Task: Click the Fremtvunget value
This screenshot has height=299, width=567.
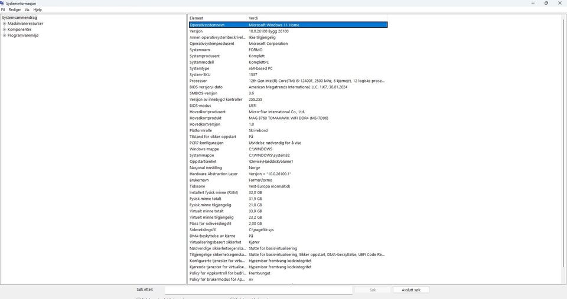Action: click(259, 274)
